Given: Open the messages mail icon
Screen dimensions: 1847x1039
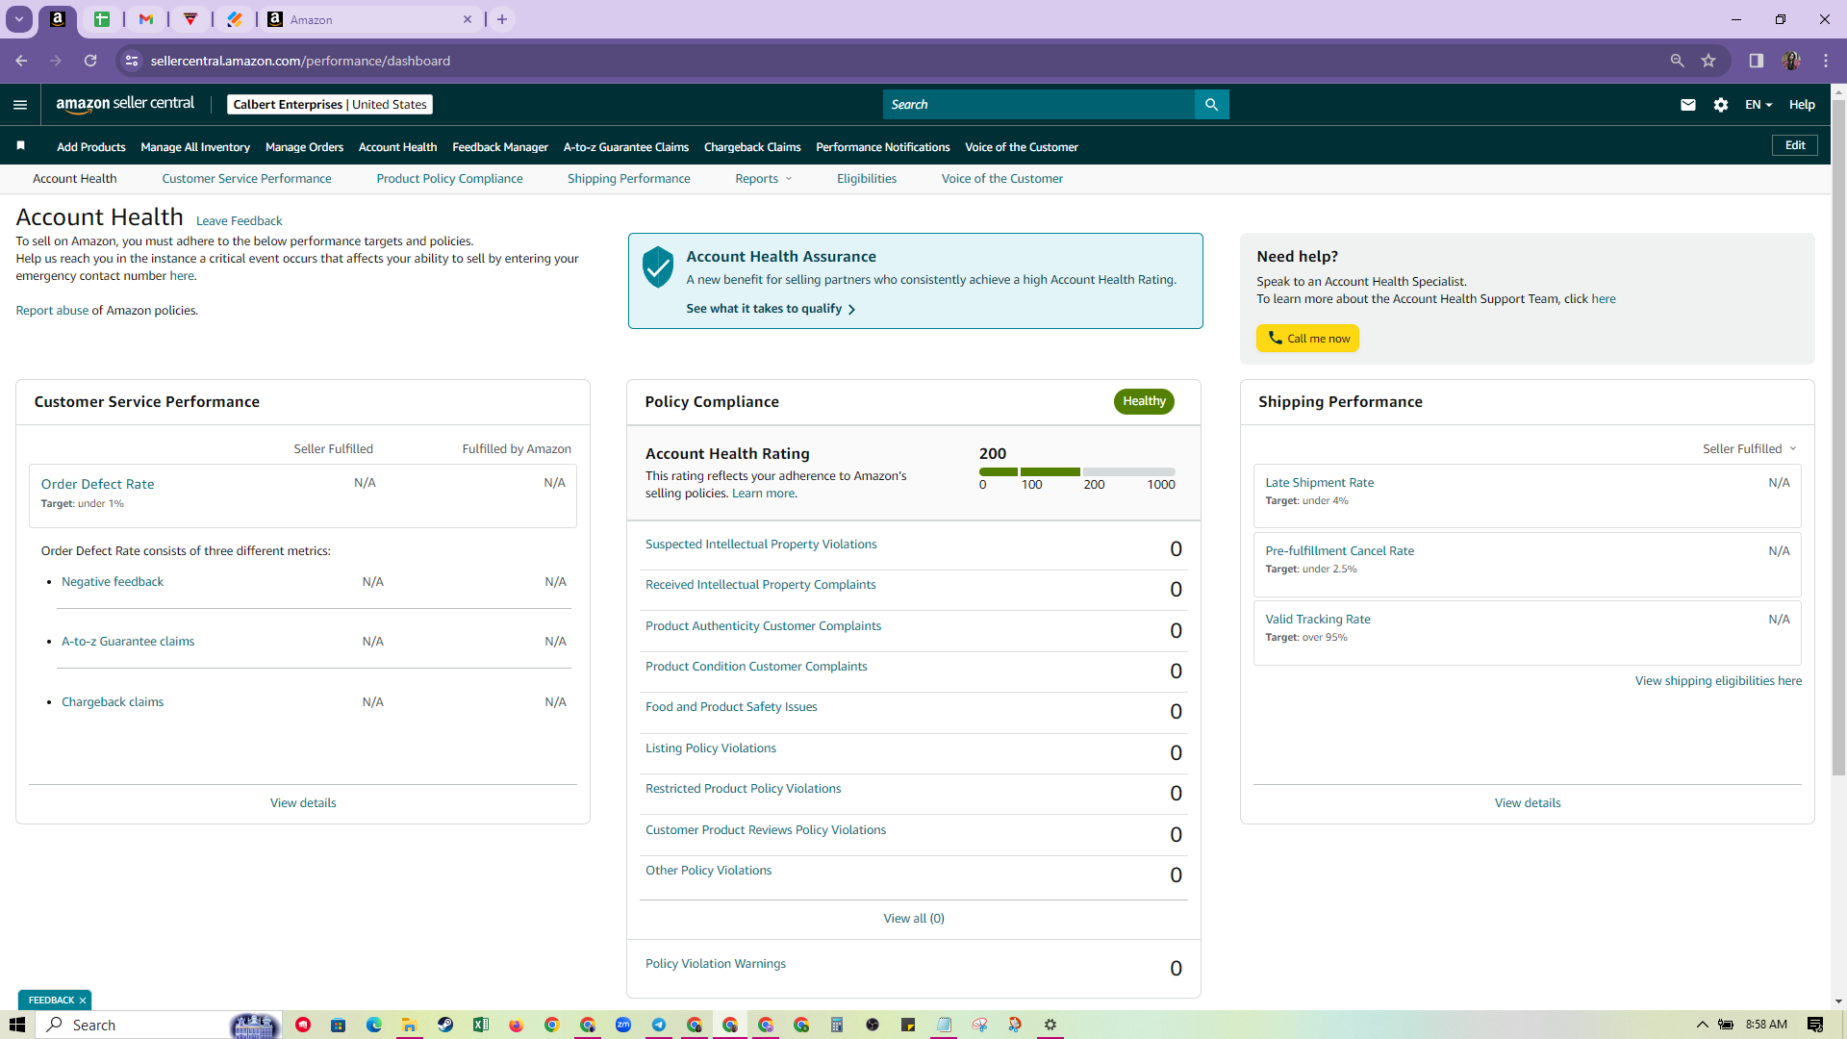Looking at the screenshot, I should pyautogui.click(x=1688, y=105).
